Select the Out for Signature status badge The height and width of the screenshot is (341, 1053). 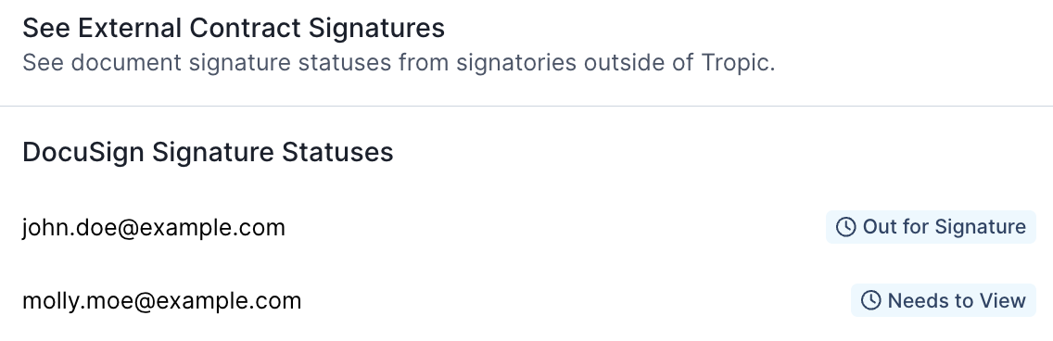pos(931,227)
